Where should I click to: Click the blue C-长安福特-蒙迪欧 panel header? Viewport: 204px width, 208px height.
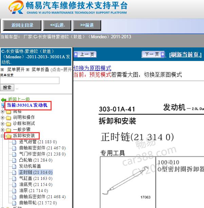[x=36, y=57]
